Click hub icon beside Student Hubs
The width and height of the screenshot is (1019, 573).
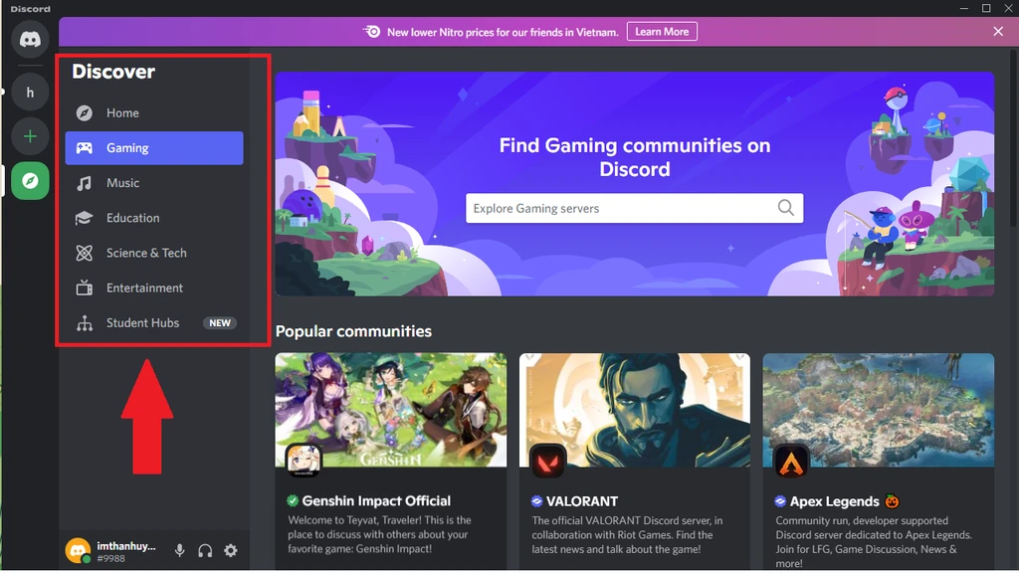point(84,323)
